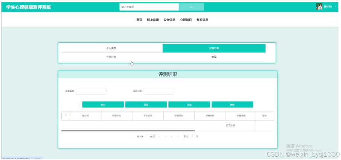This screenshot has height=160, width=341.
Task: Open 首页 in the navigation bar
Action: coord(139,20)
